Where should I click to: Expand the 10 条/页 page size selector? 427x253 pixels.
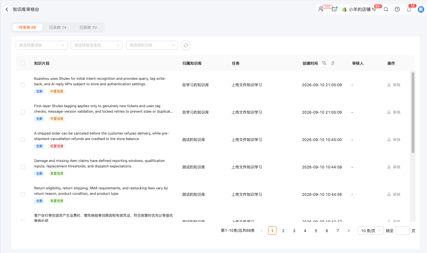point(370,231)
